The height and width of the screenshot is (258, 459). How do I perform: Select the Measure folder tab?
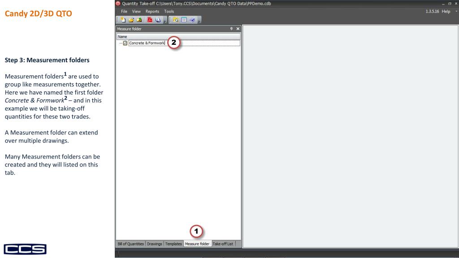coord(197,244)
